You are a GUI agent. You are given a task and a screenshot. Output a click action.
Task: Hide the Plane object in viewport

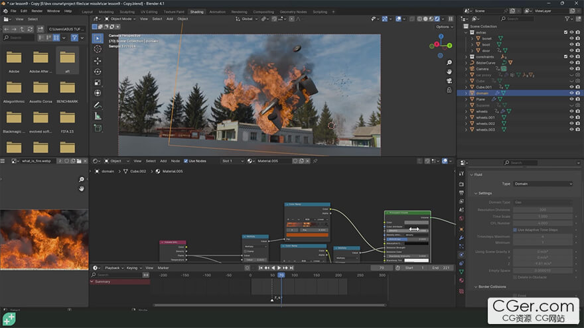tap(571, 99)
